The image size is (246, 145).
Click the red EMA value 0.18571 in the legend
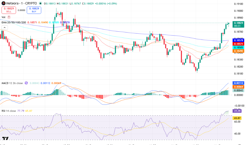tap(32, 22)
